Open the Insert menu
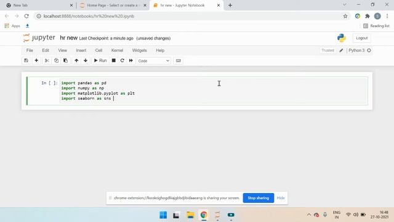 click(81, 51)
